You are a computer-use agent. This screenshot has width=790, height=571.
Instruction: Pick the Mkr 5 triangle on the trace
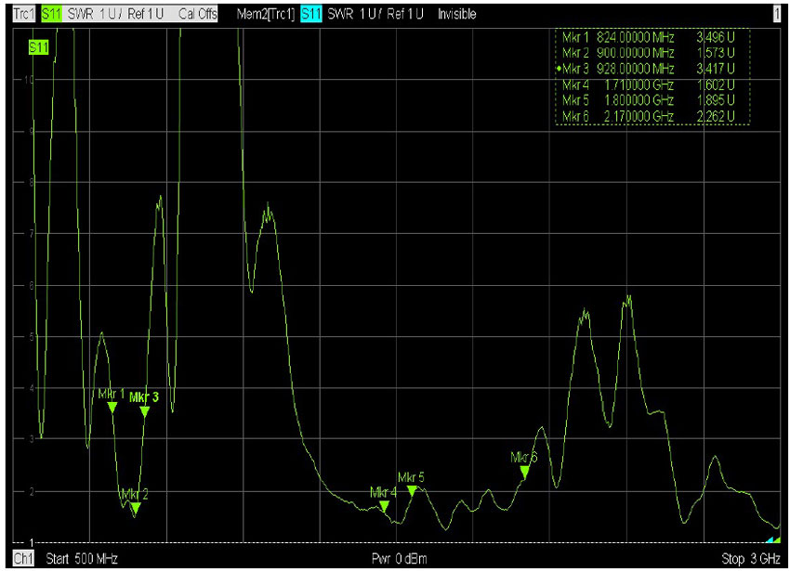(x=412, y=490)
